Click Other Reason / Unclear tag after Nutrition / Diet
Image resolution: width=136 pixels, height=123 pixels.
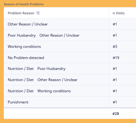[57, 80]
